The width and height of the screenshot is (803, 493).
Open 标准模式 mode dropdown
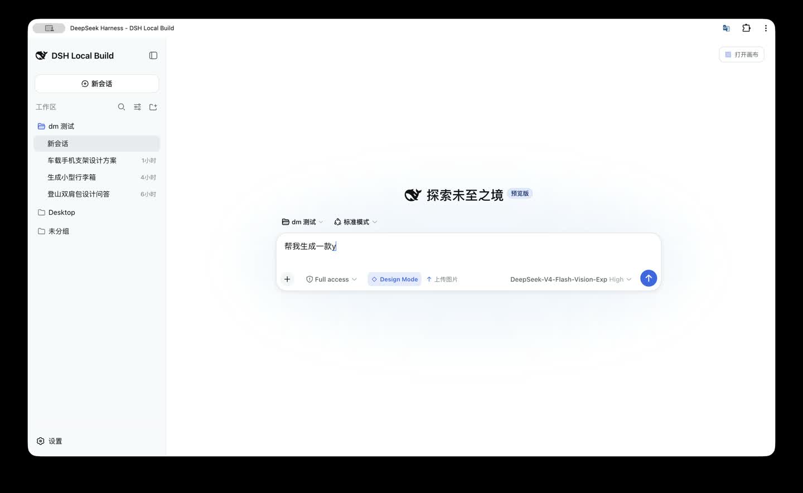[x=356, y=222]
